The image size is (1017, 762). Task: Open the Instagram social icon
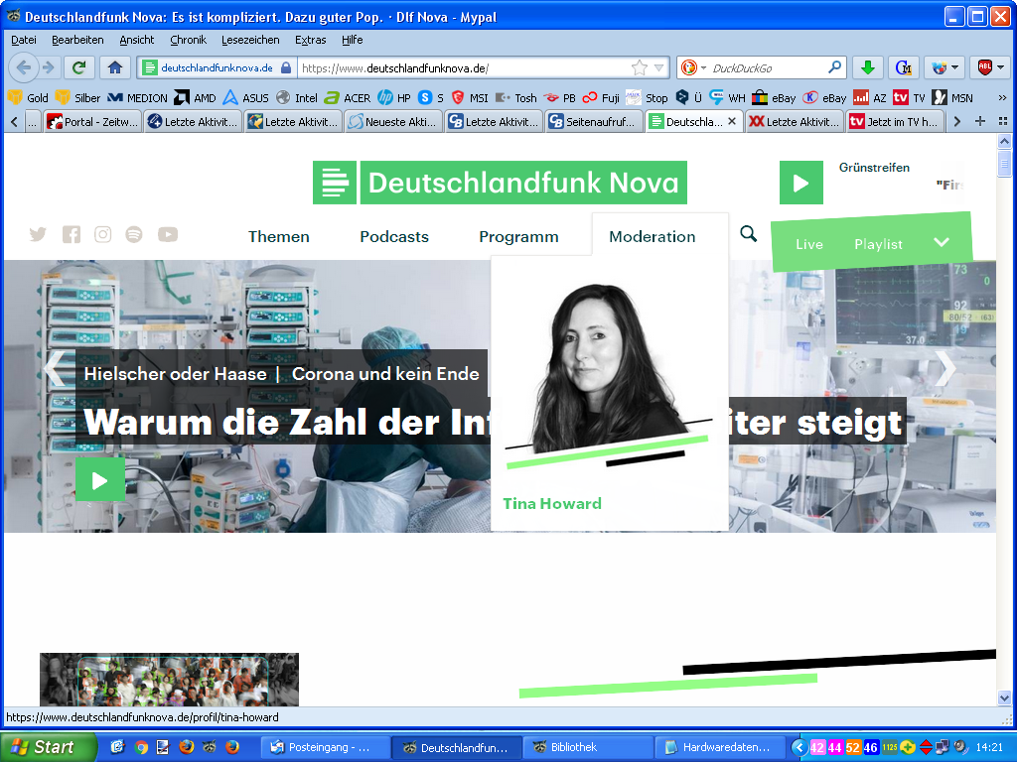[102, 234]
